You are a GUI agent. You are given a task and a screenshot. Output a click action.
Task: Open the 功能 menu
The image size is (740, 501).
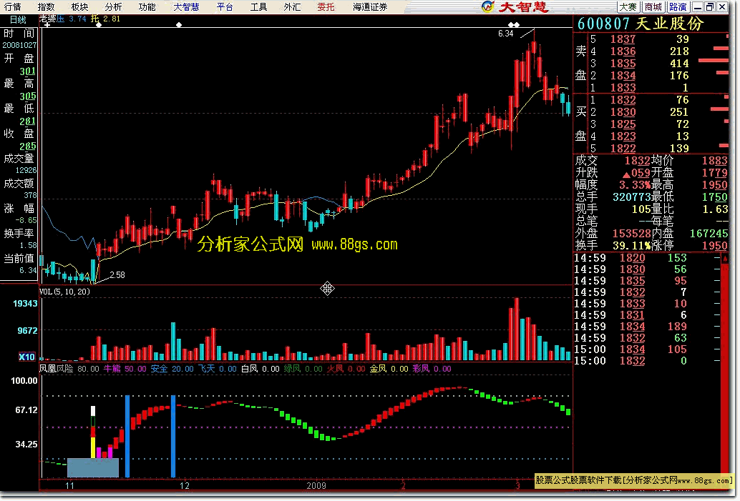tap(147, 6)
